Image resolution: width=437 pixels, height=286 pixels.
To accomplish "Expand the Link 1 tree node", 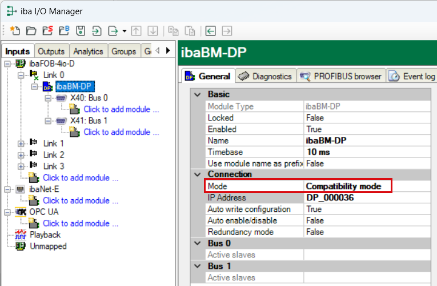I will tap(21, 143).
